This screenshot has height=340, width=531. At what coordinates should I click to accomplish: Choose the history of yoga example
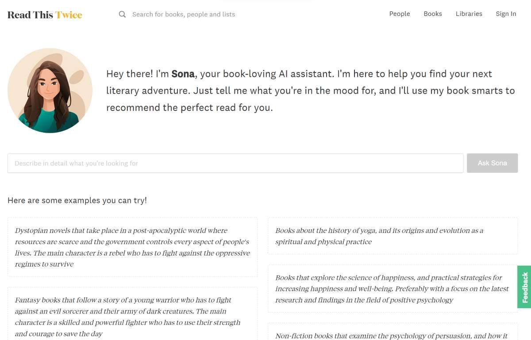point(392,236)
